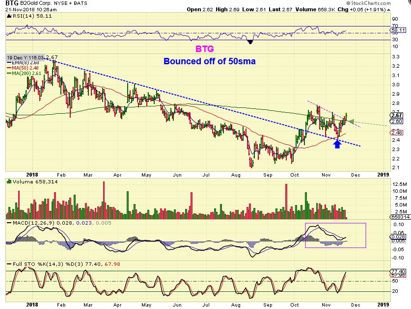Viewport: 411px width, 309px height.
Task: Click the 0.023 MACD signal value
Action: pyautogui.click(x=84, y=223)
